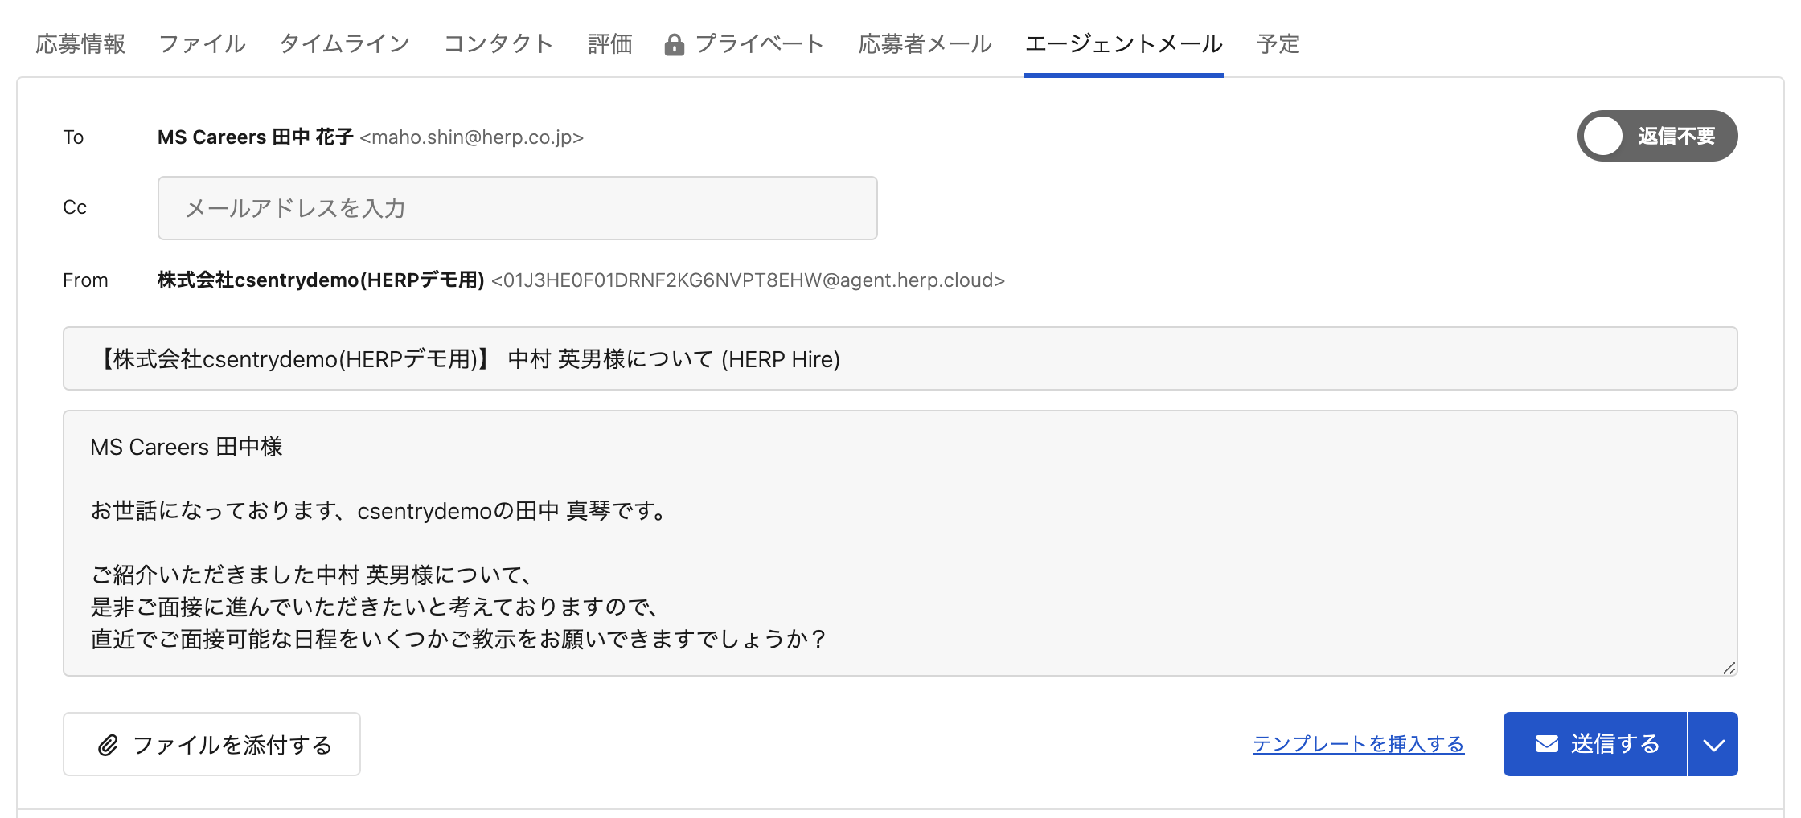Open the 応募情報 tab
This screenshot has width=1801, height=818.
click(x=80, y=43)
